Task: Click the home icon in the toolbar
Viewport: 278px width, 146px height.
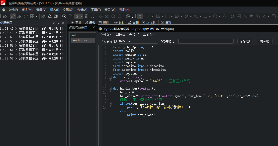Action: tap(5, 16)
